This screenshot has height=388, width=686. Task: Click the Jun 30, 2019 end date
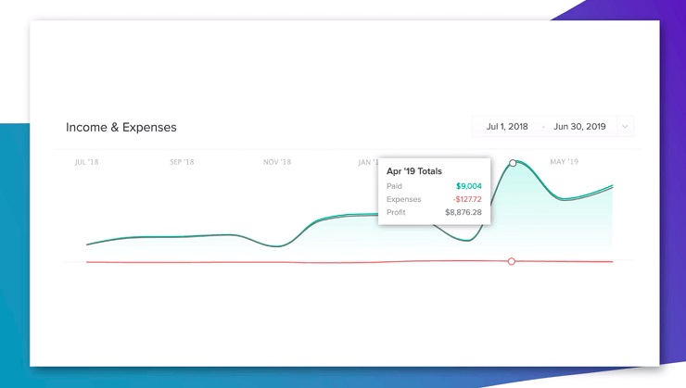[579, 127]
